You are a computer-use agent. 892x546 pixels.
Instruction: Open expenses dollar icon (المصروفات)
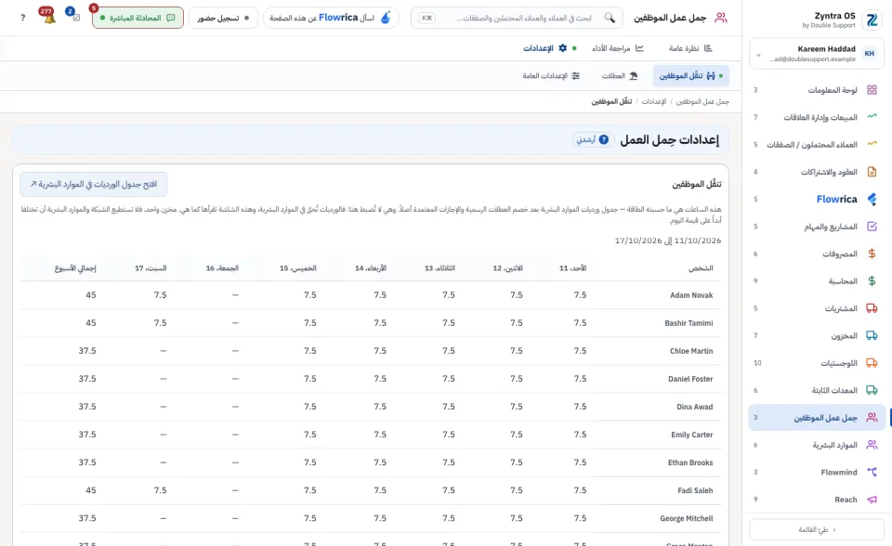tap(872, 253)
